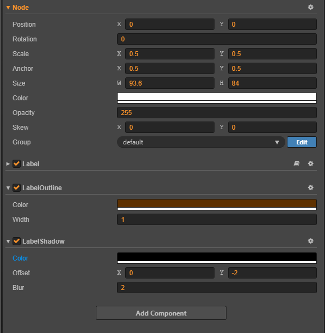325x333 pixels.
Task: Click the blue Edit group button
Action: pyautogui.click(x=302, y=142)
